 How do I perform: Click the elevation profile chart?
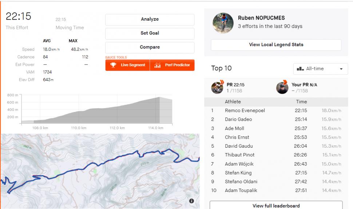[97, 109]
